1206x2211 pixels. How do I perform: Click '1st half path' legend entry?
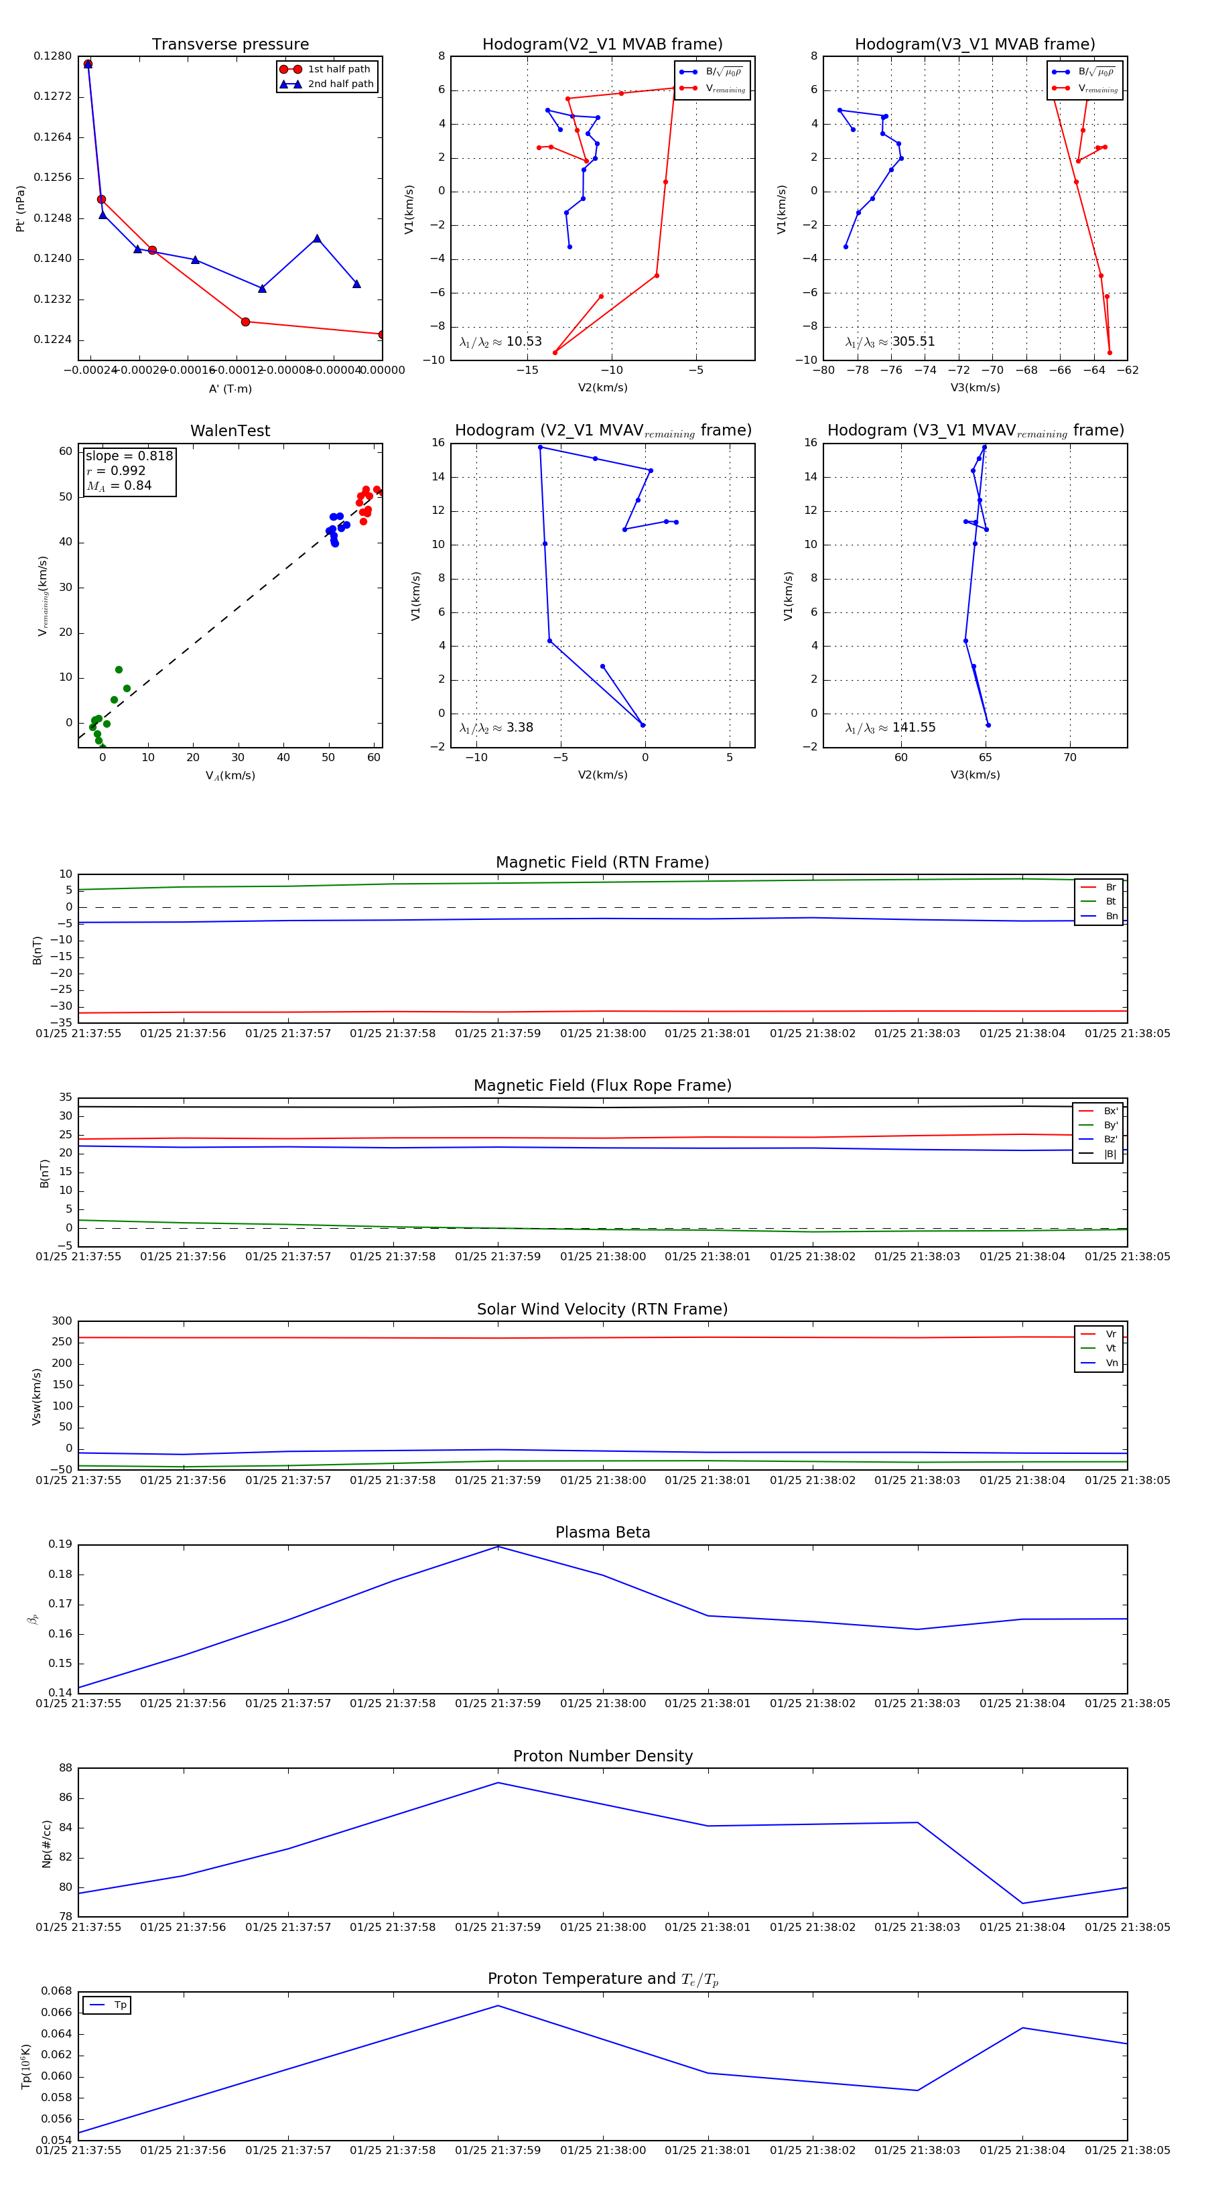click(326, 70)
